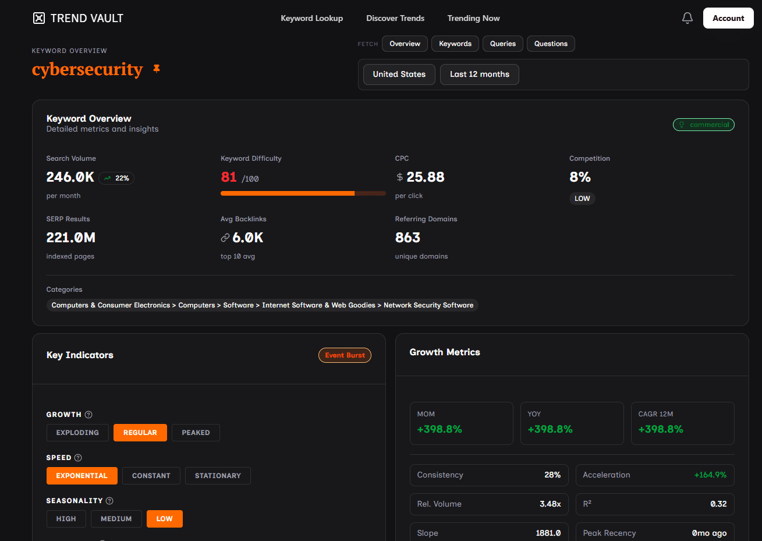Pin the cybersecurity keyword
Viewport: 762px width, 541px height.
(157, 69)
